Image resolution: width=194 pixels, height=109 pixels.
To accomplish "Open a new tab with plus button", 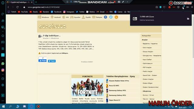I will (36, 2).
